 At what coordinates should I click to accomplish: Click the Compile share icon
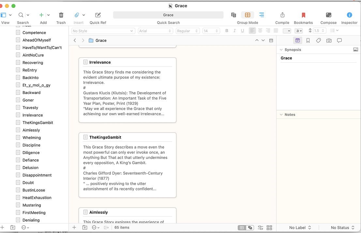pos(282,15)
